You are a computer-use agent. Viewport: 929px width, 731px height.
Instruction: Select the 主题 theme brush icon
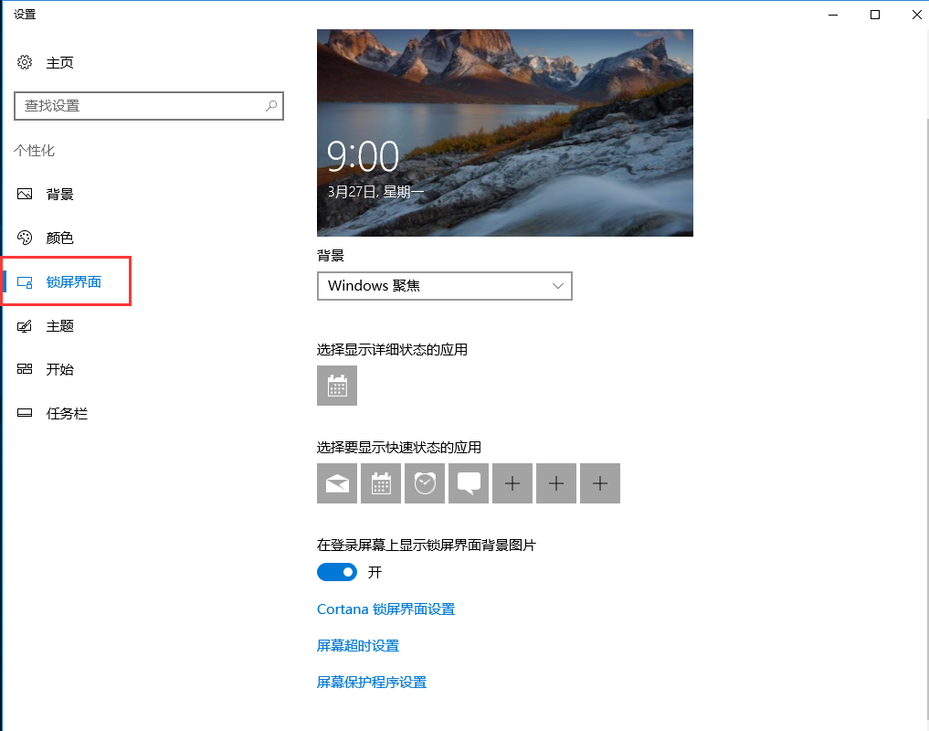coord(25,326)
